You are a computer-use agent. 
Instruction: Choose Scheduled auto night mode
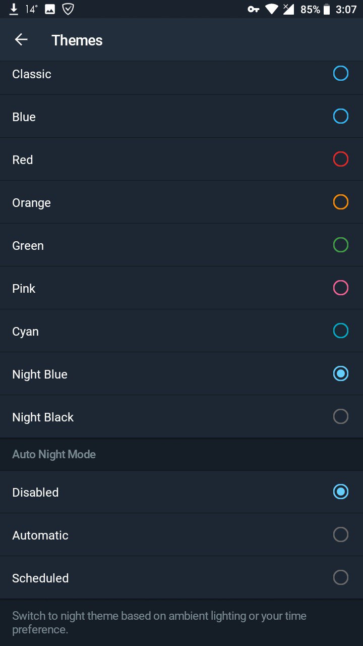[x=341, y=578]
